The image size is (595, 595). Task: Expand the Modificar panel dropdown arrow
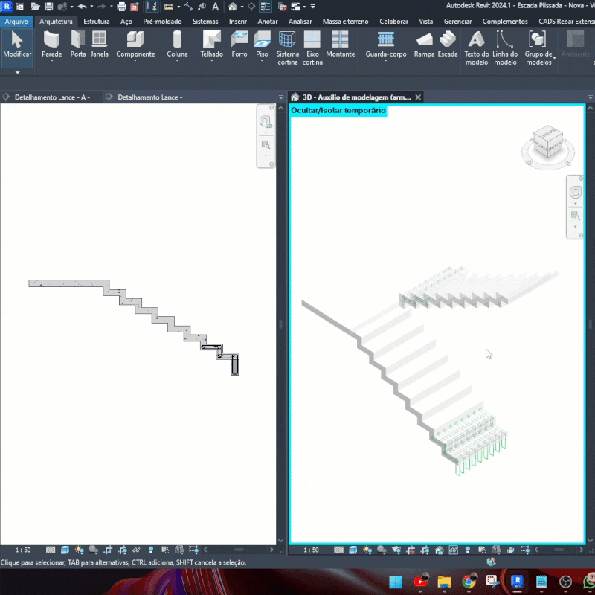click(17, 72)
